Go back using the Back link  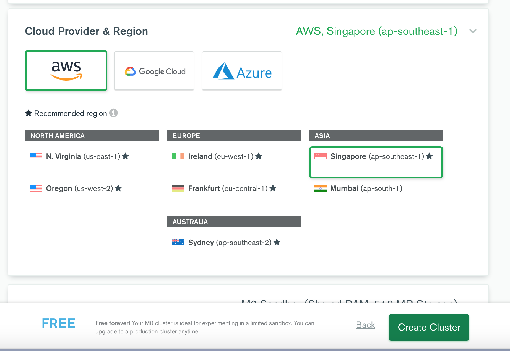(365, 325)
